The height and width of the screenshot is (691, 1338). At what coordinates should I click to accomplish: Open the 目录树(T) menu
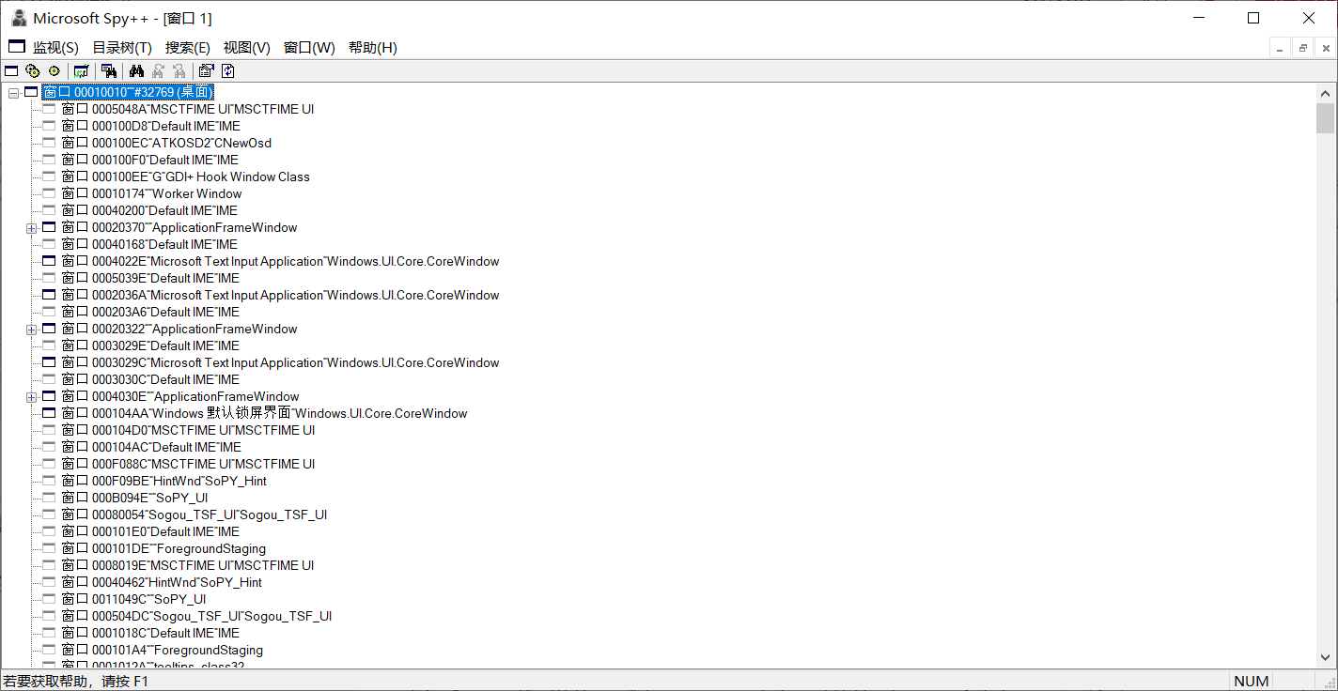122,48
